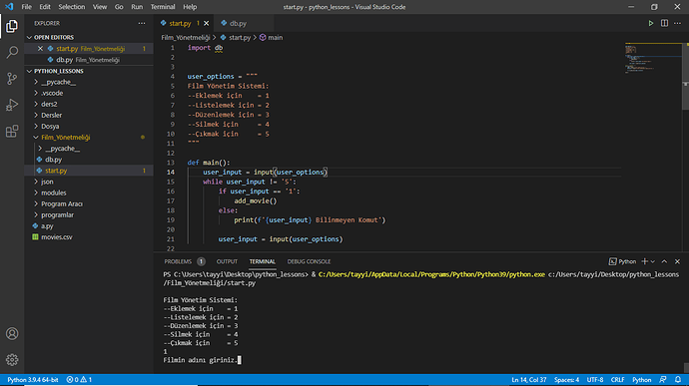Select Python 3.9.4 64-bit interpreter
689x386 pixels.
[33, 379]
